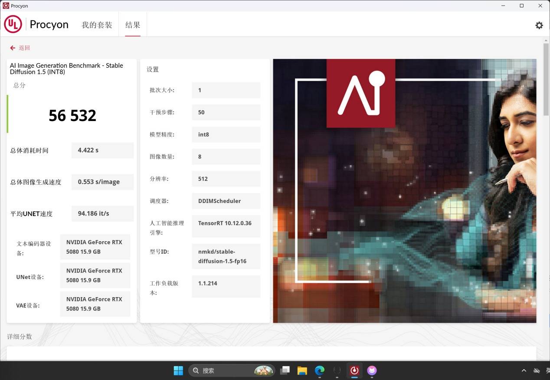Click the AI benchmark banner image
Screen dimensions: 550x380
point(404,191)
